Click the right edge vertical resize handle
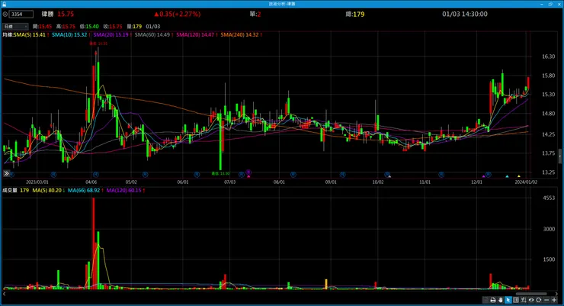Image resolution: width=564 pixels, height=306 pixels. pyautogui.click(x=559, y=156)
